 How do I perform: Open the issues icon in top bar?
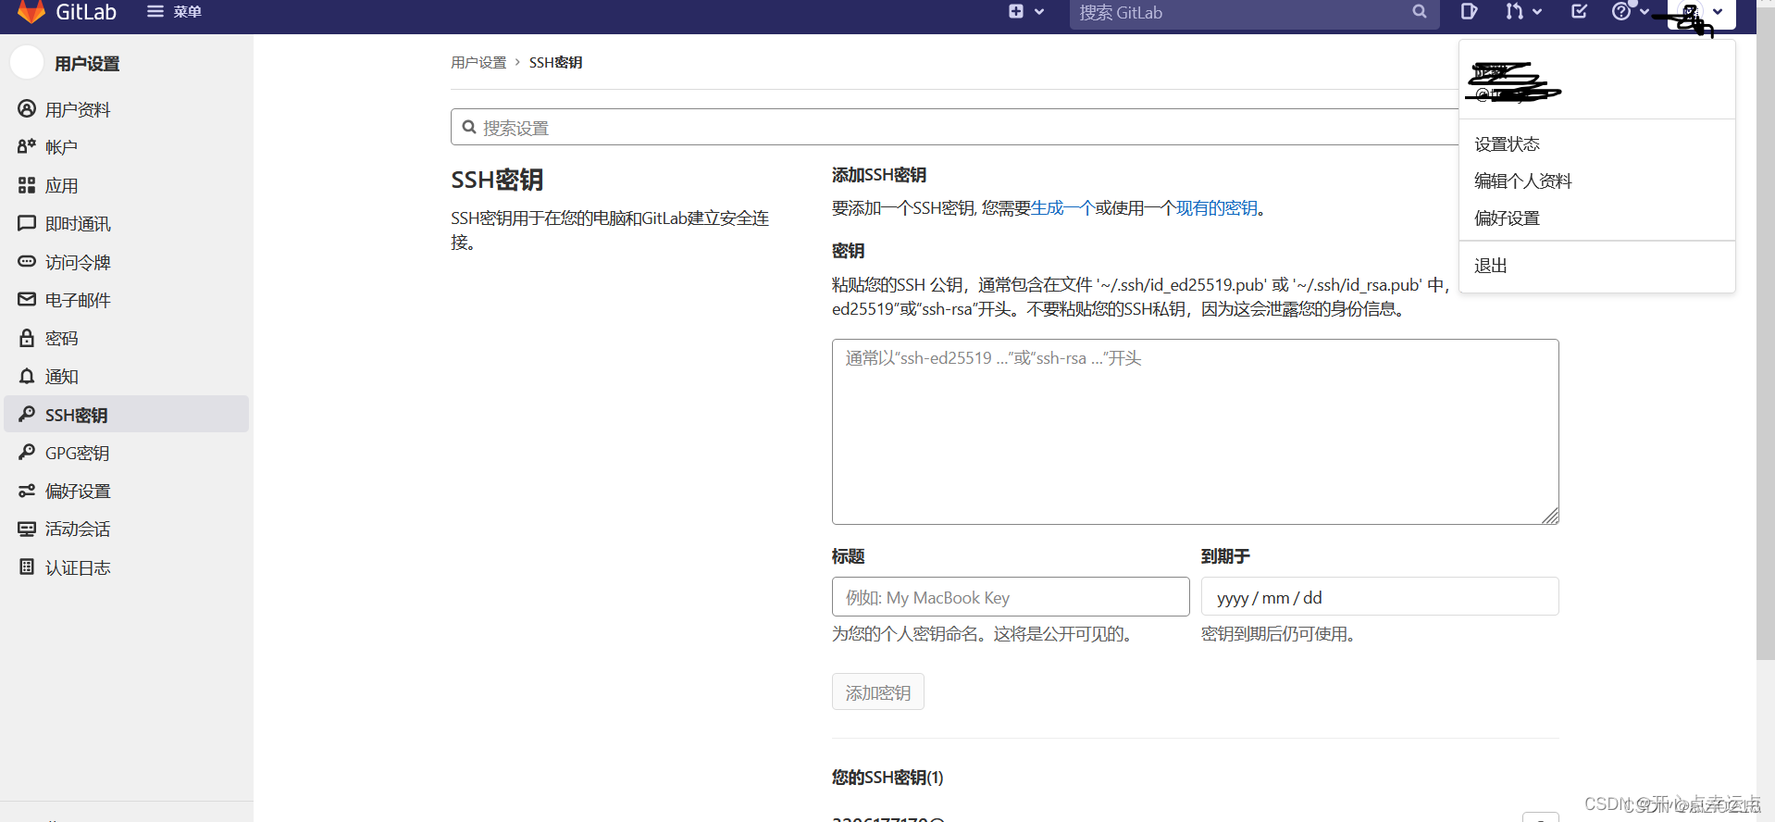[1469, 11]
